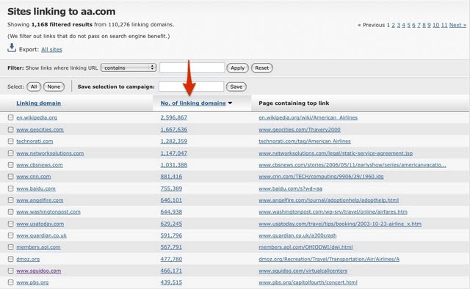Open the dmoz.org domain link

[28, 260]
